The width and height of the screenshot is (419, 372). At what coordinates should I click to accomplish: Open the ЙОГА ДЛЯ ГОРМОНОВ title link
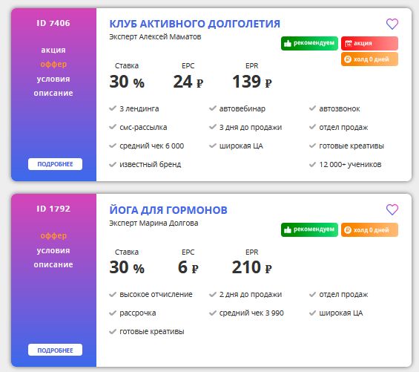(x=168, y=210)
